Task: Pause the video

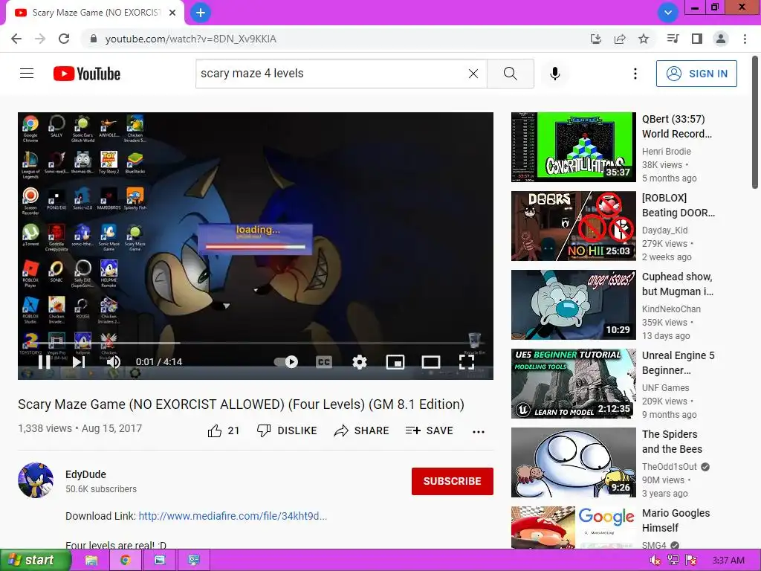Action: click(44, 362)
